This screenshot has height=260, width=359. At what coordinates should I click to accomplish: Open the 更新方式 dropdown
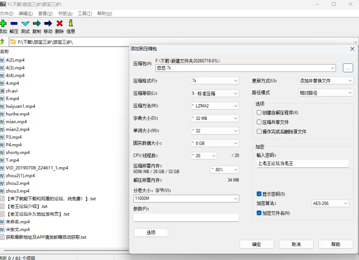(x=326, y=81)
